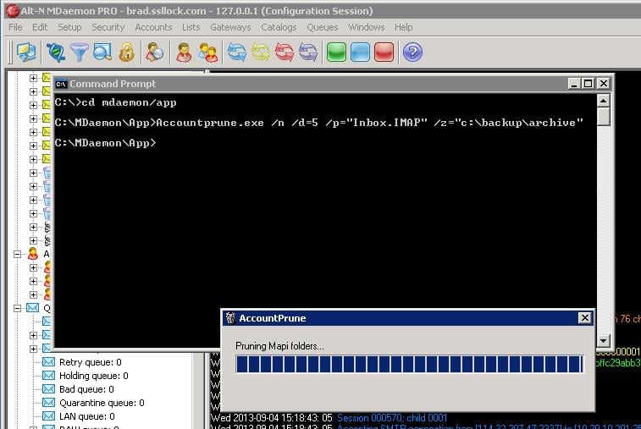This screenshot has height=429, width=641.
Task: Click the Quarantine queue envelope icon
Action: [48, 403]
